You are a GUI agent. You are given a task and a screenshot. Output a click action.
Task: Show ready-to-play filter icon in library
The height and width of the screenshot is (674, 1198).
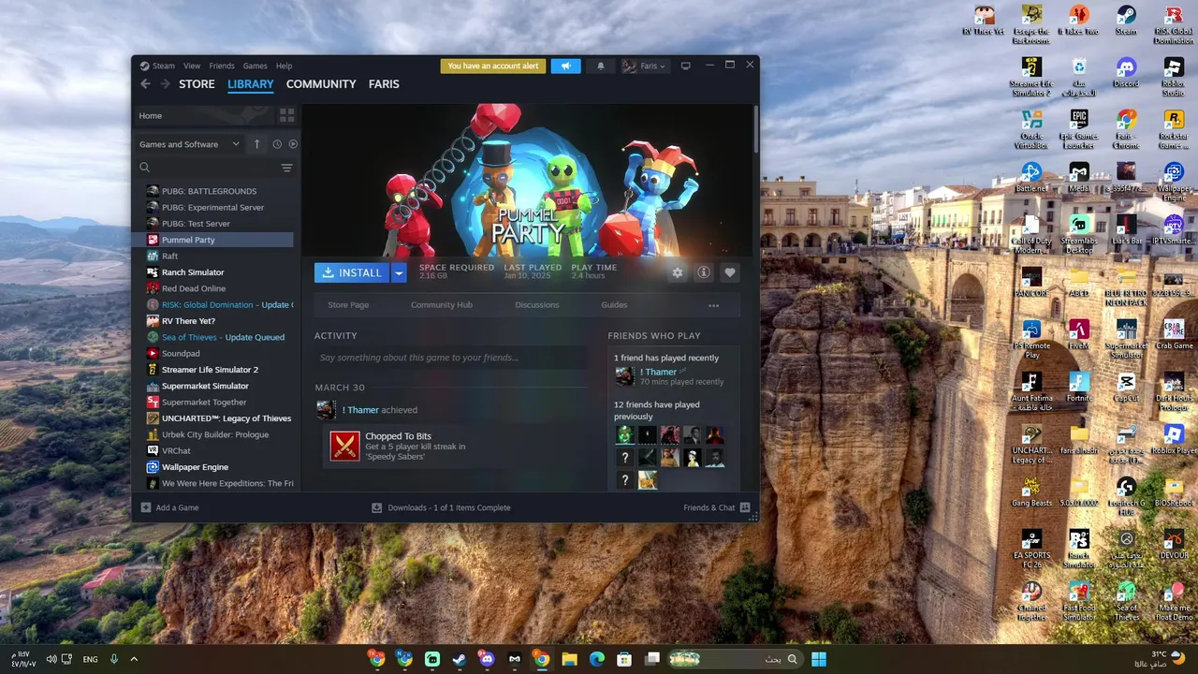tap(293, 144)
